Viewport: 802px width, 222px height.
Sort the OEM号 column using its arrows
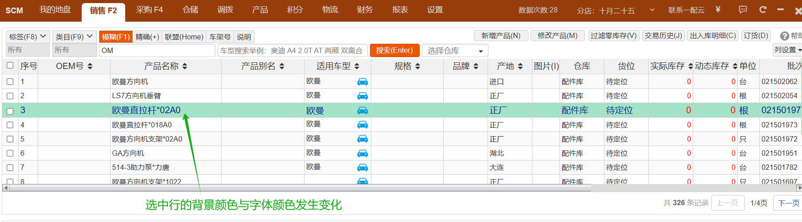coord(90,66)
